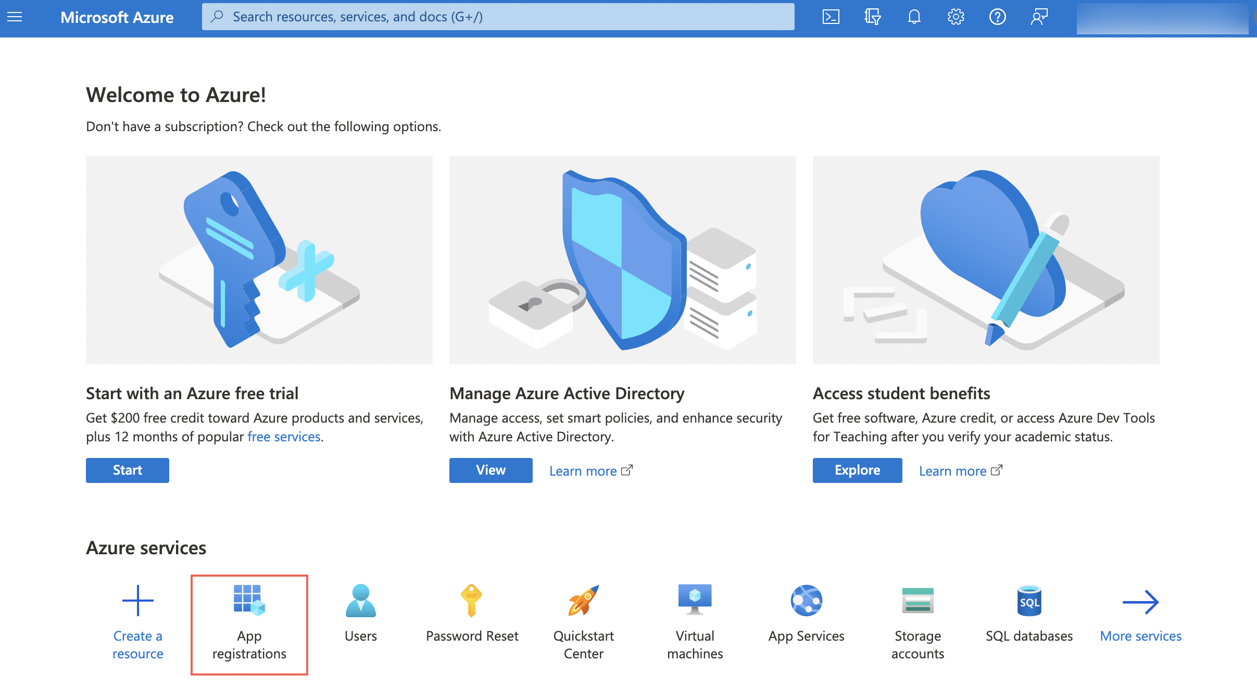The image size is (1257, 688).
Task: View Azure Active Directory
Action: pyautogui.click(x=491, y=470)
